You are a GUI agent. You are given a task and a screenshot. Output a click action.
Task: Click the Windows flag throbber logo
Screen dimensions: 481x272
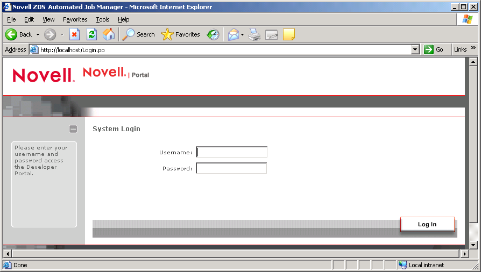click(x=468, y=19)
